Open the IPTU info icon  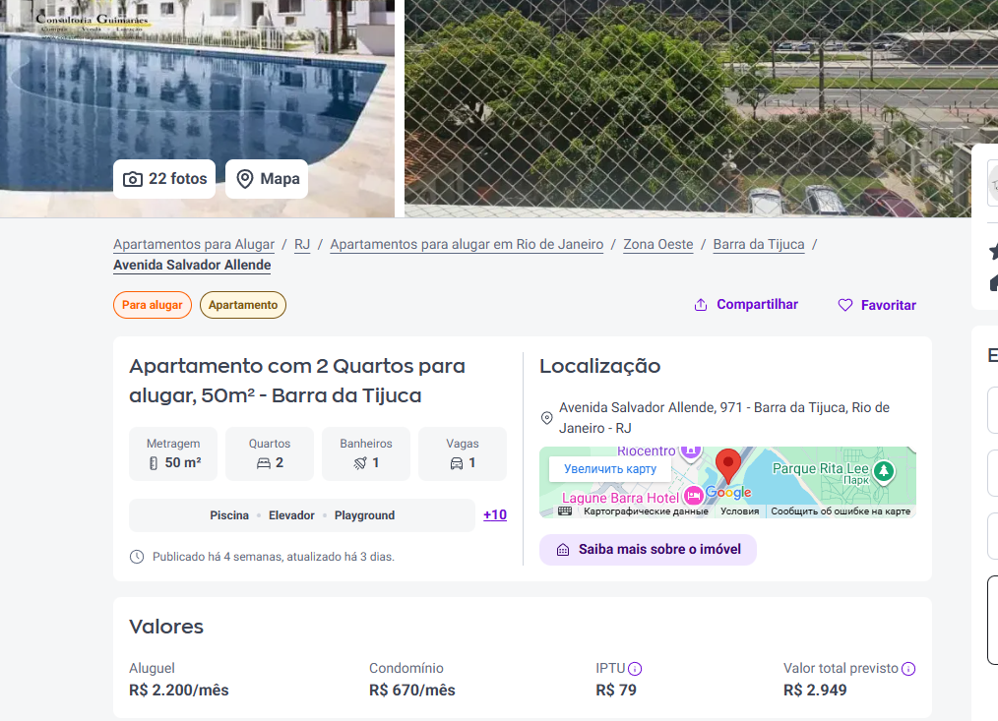635,669
